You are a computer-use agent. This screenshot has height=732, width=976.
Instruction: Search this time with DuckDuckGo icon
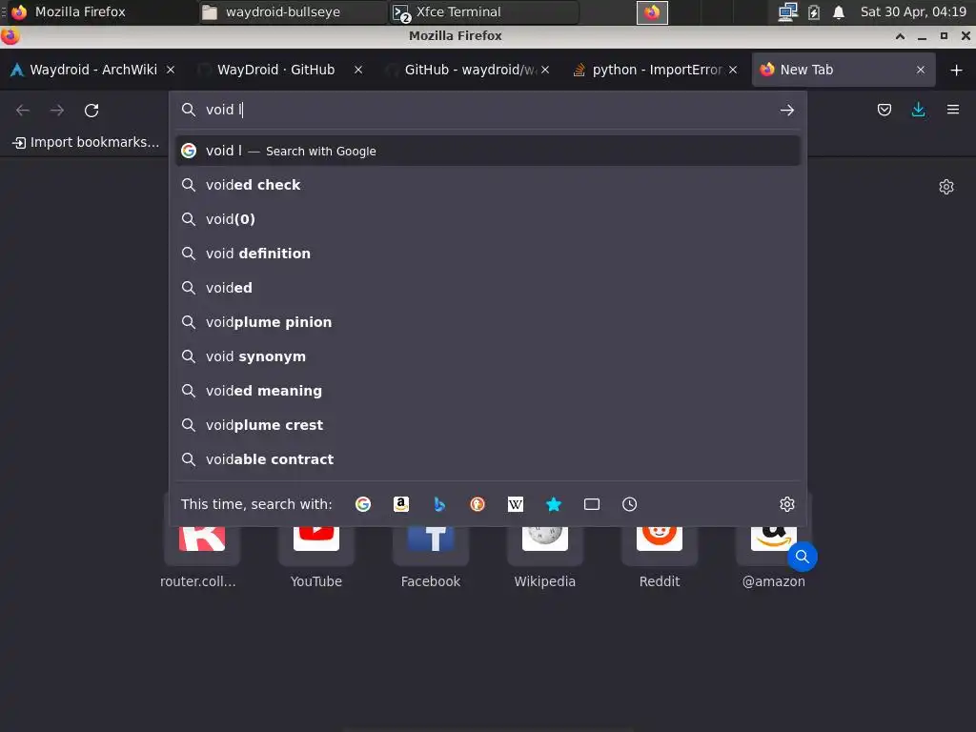(478, 504)
